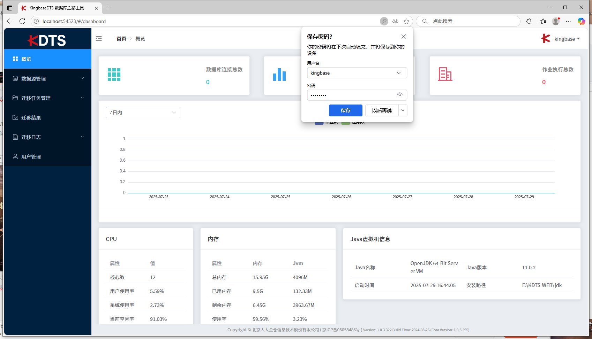Click the 启动时间 value 2025-07-29 16:44:05
The image size is (592, 339).
click(433, 285)
